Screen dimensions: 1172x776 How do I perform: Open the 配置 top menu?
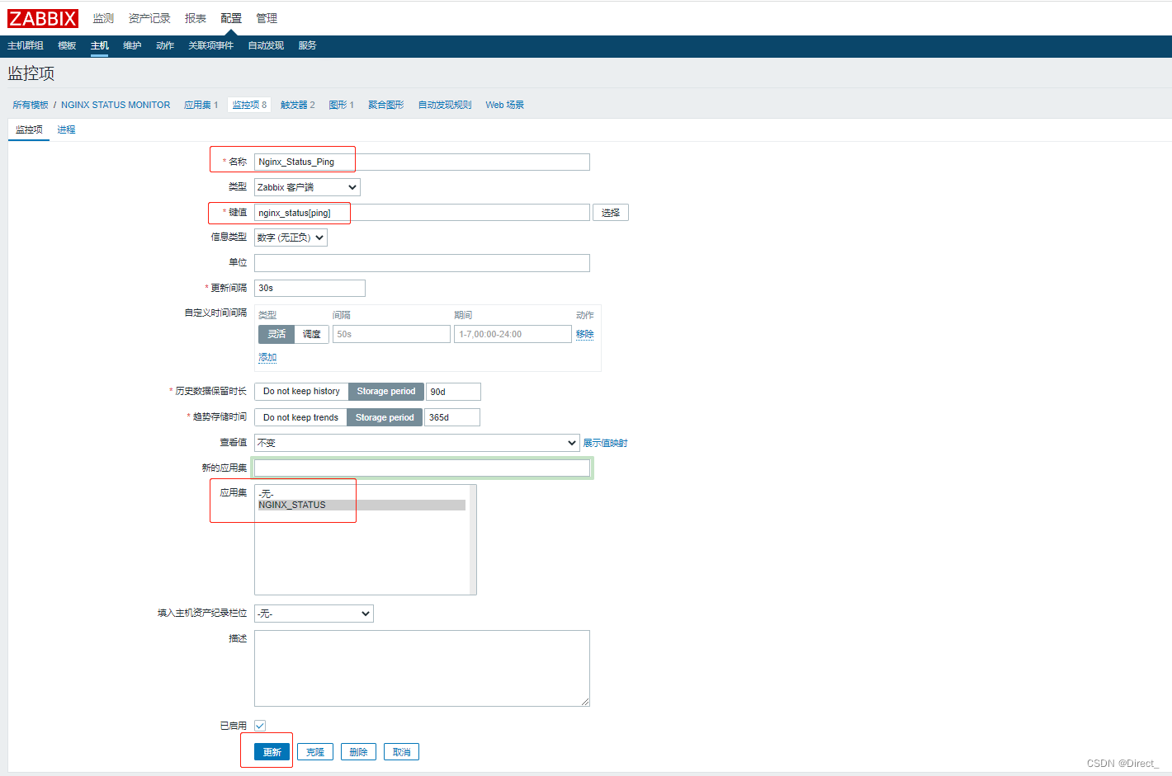pos(231,18)
